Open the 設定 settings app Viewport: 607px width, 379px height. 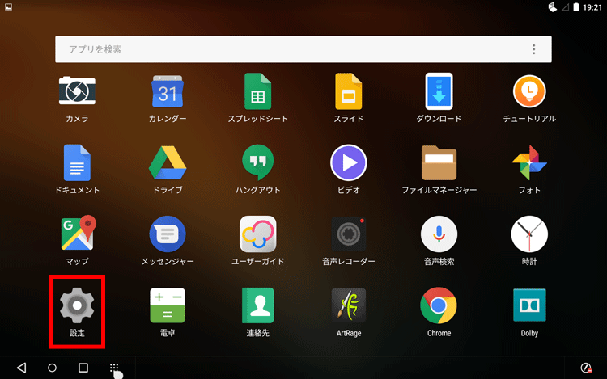click(x=77, y=305)
